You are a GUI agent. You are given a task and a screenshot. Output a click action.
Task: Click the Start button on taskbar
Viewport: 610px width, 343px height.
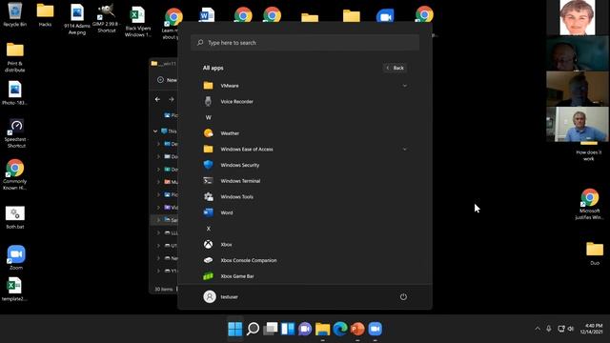(235, 329)
